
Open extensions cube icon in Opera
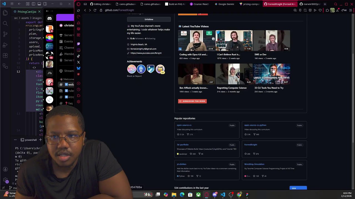coord(327,10)
